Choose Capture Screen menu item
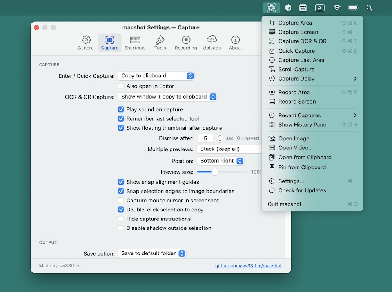 pos(312,32)
